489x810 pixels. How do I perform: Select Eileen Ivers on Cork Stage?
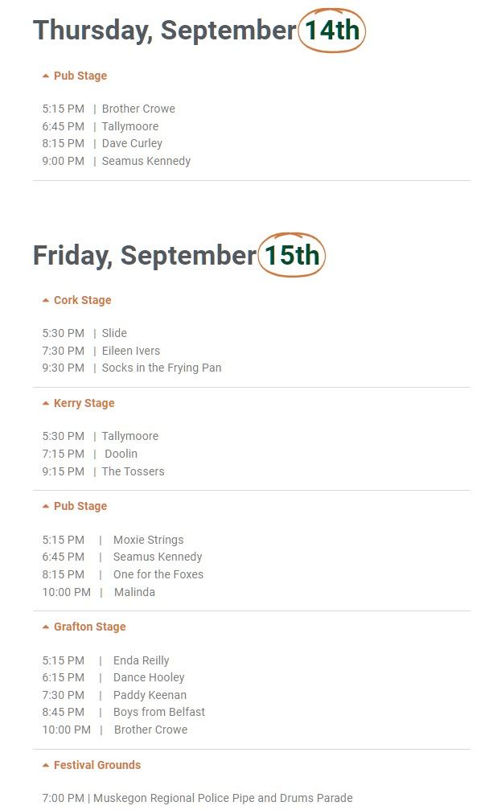coord(131,351)
